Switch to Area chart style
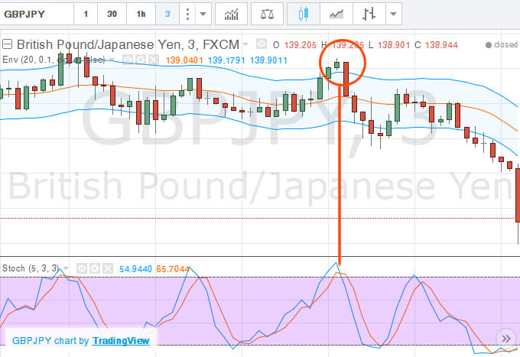The image size is (520, 357). [x=336, y=14]
